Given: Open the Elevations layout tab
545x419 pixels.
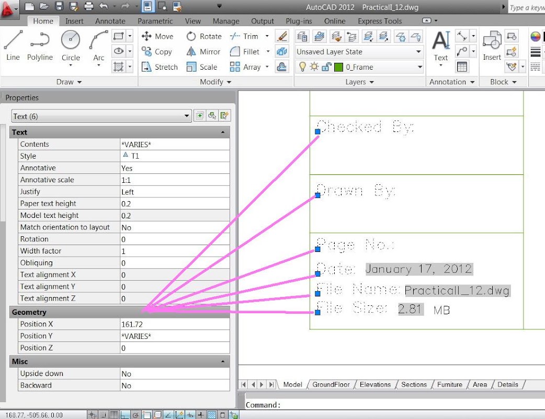Looking at the screenshot, I should coord(375,384).
